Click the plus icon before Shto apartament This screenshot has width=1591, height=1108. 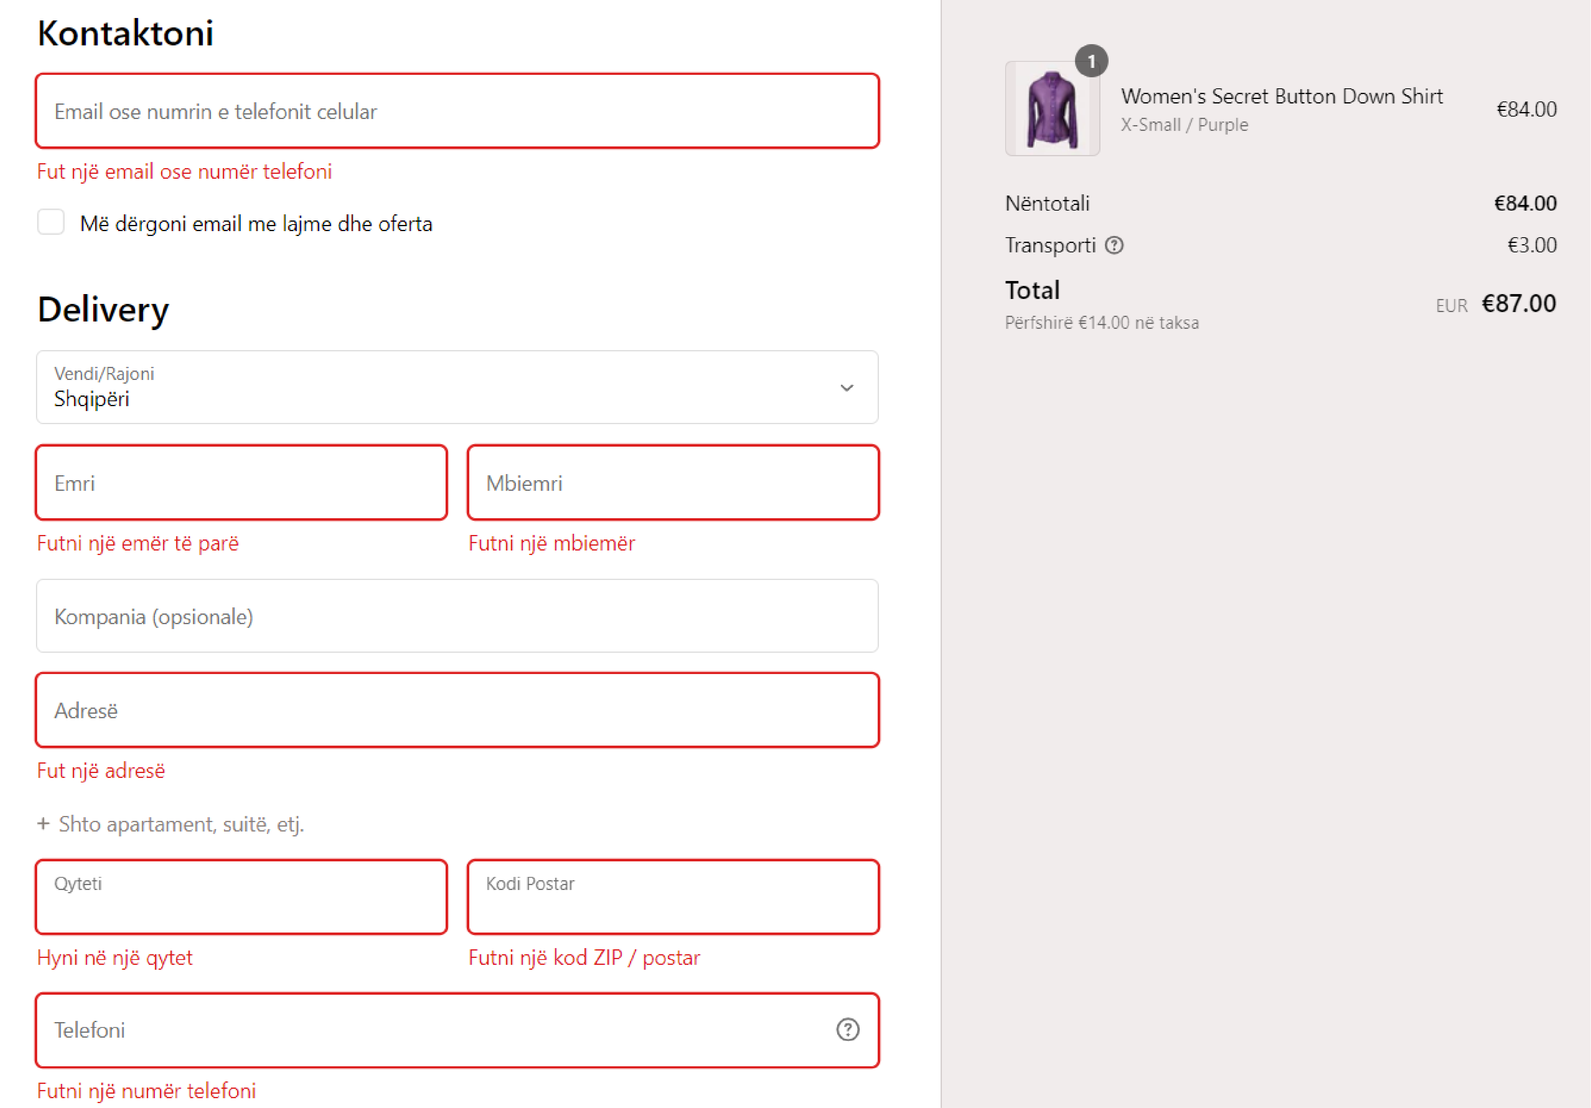coord(44,824)
